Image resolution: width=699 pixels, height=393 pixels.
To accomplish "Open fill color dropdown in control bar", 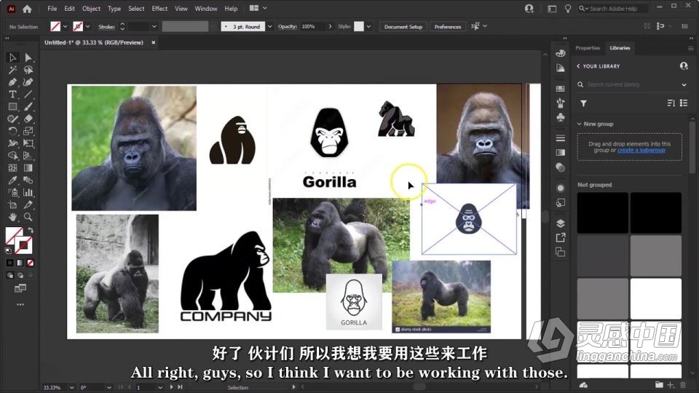I will (x=65, y=26).
